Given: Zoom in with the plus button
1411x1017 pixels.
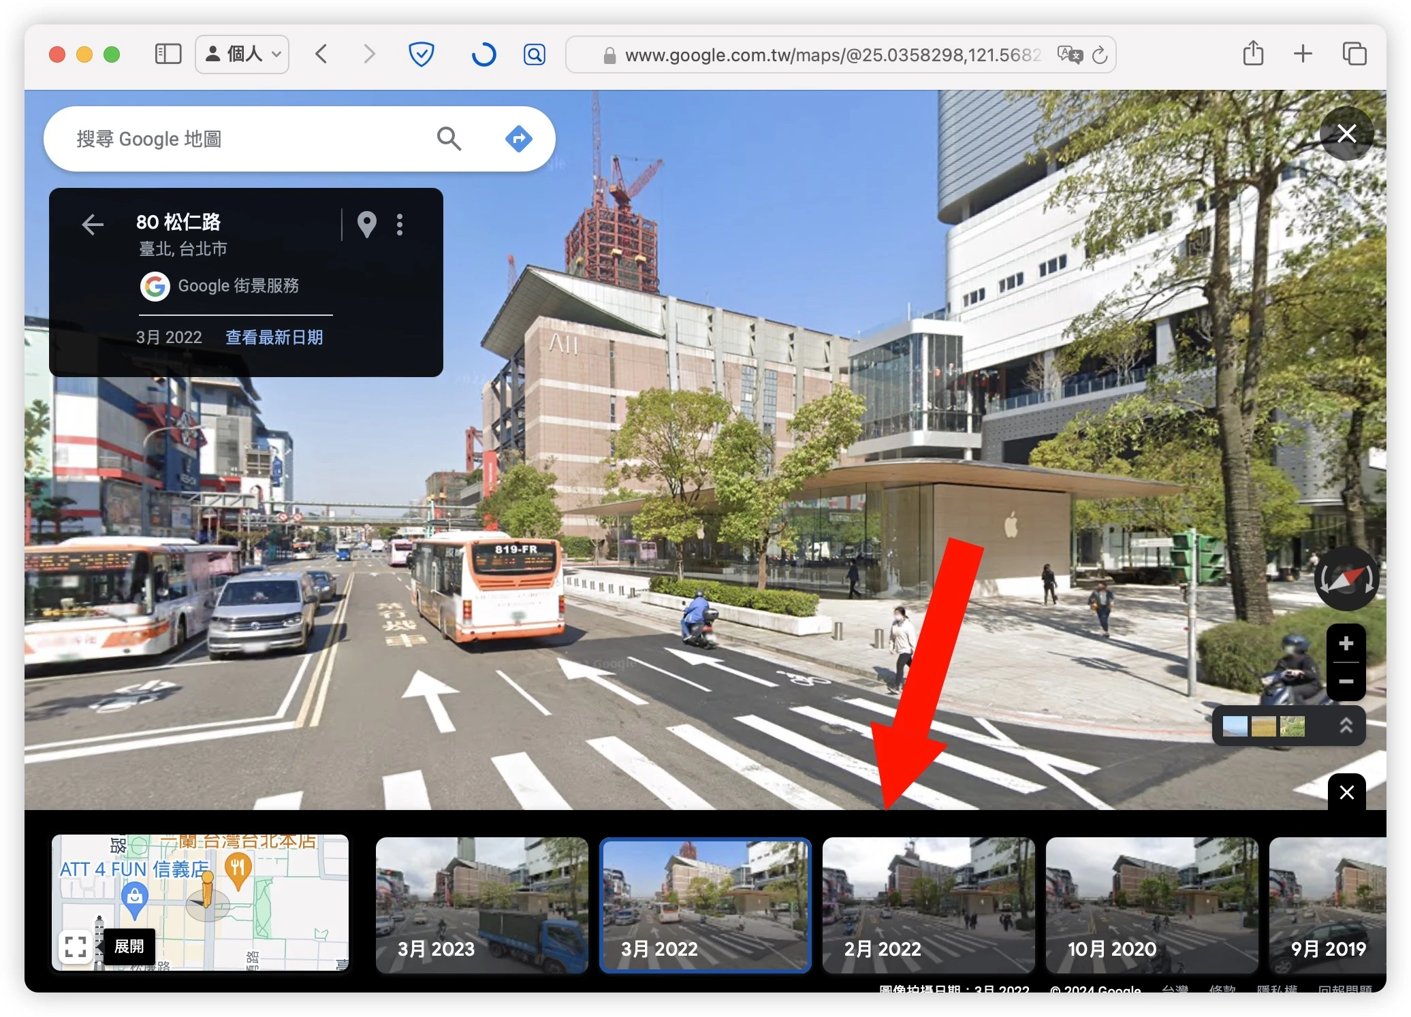Looking at the screenshot, I should (1346, 643).
